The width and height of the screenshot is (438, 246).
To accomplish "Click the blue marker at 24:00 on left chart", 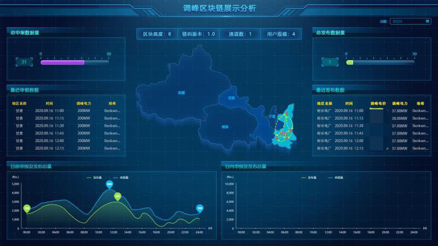I will coord(200,208).
